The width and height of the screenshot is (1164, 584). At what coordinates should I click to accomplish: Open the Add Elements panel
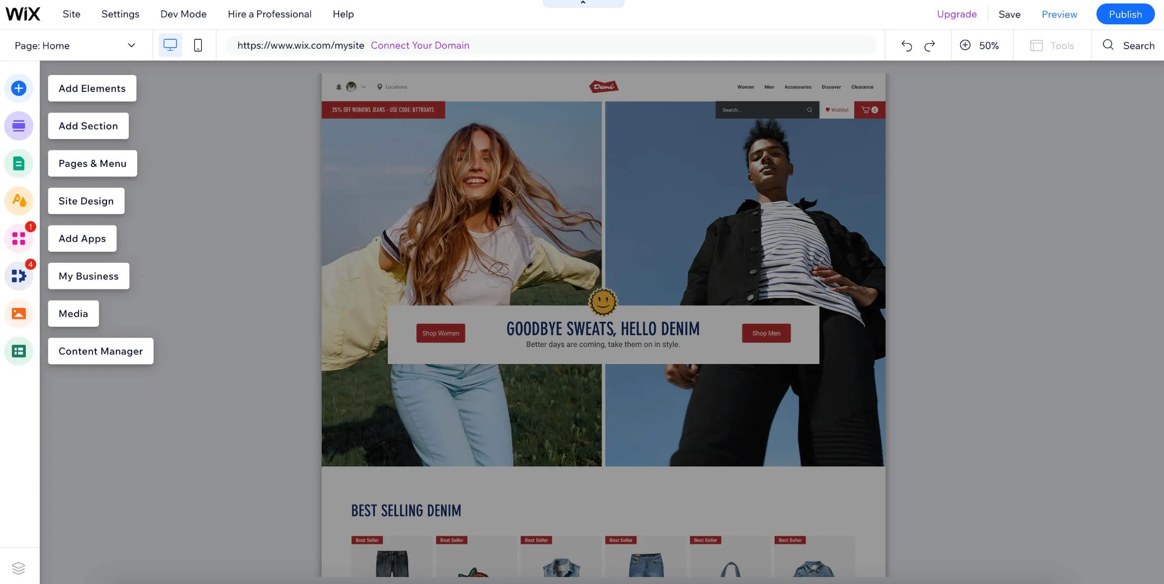(91, 88)
